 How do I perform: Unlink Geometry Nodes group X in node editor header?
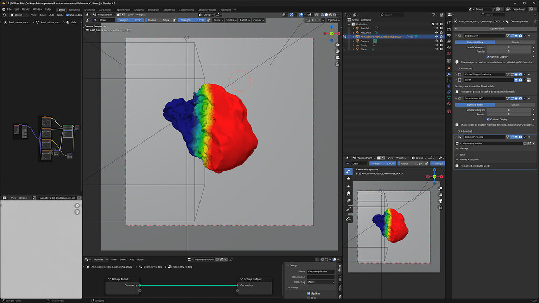pos(226,260)
